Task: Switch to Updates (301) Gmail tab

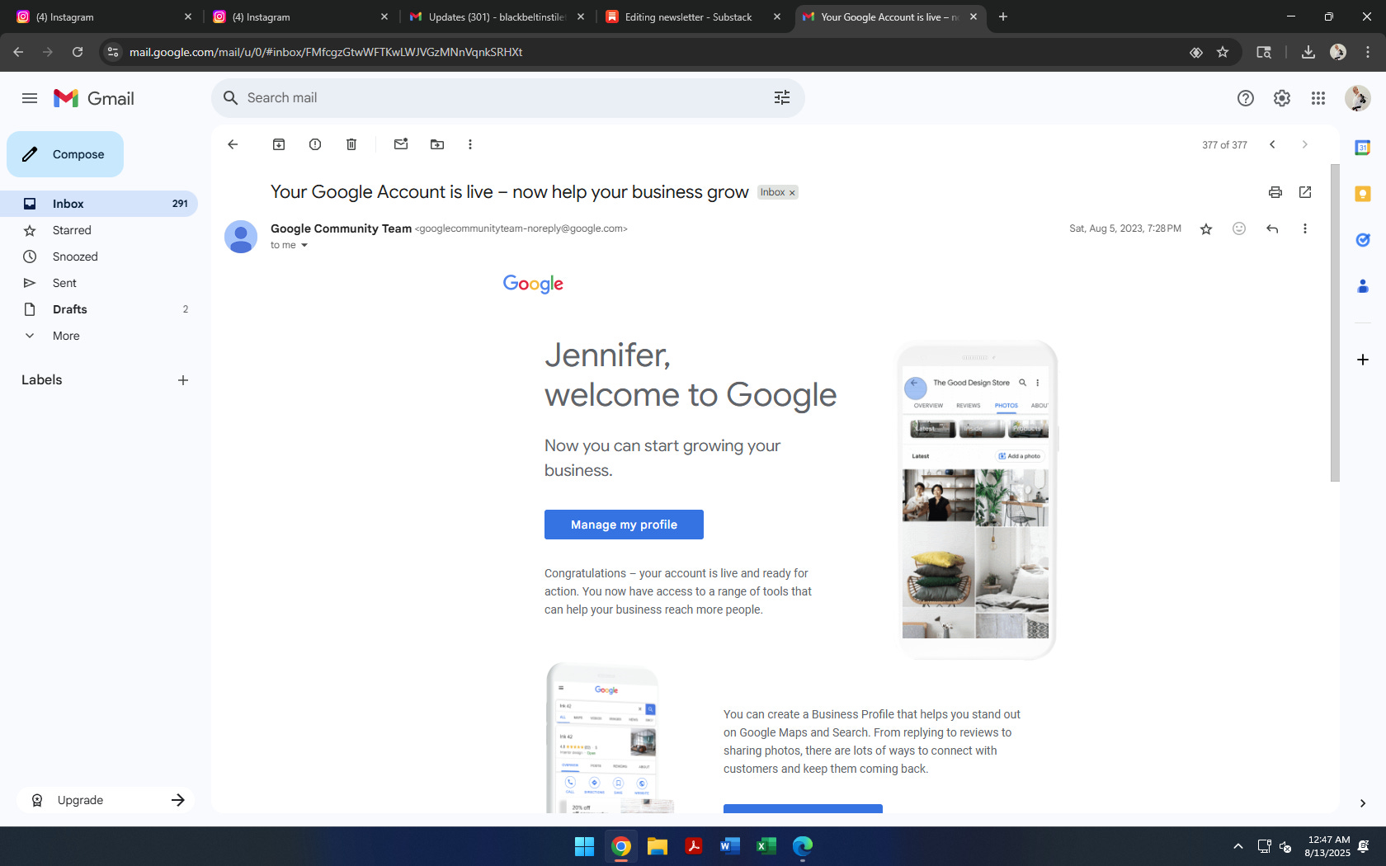Action: click(497, 16)
